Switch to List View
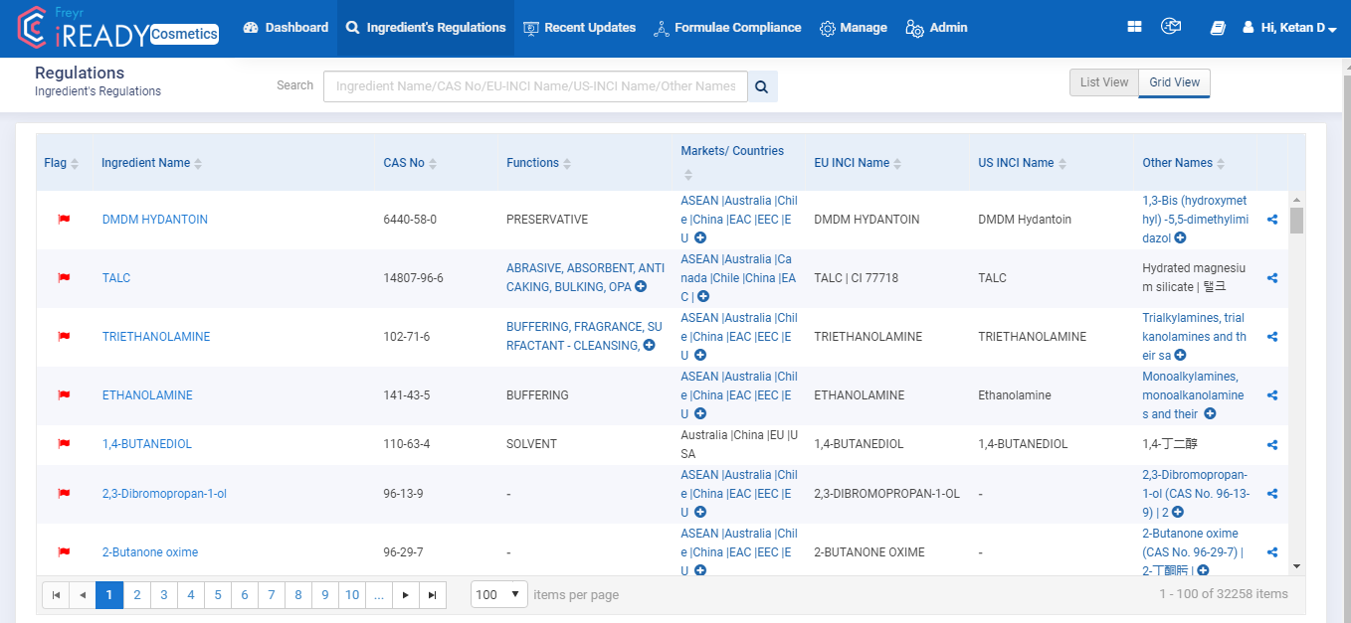 tap(1103, 82)
